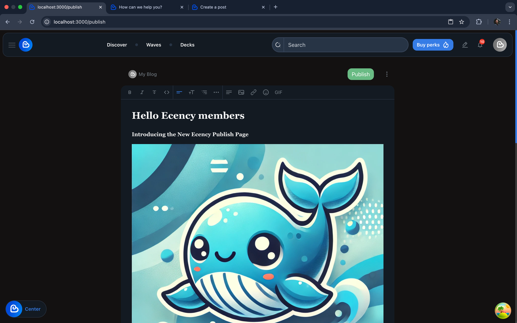Select the whale image in the post
This screenshot has width=517, height=323.
(x=258, y=233)
